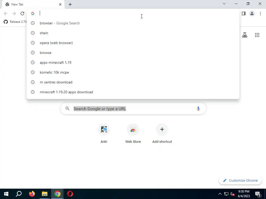Click the network status tray icon

click(226, 194)
